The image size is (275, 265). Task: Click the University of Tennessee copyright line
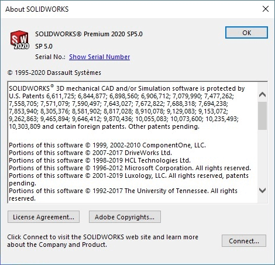[x=123, y=194]
